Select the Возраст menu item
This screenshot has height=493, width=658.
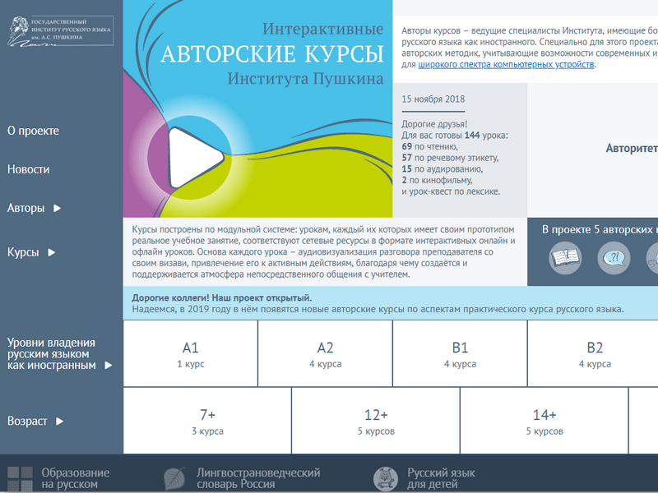[x=27, y=421]
